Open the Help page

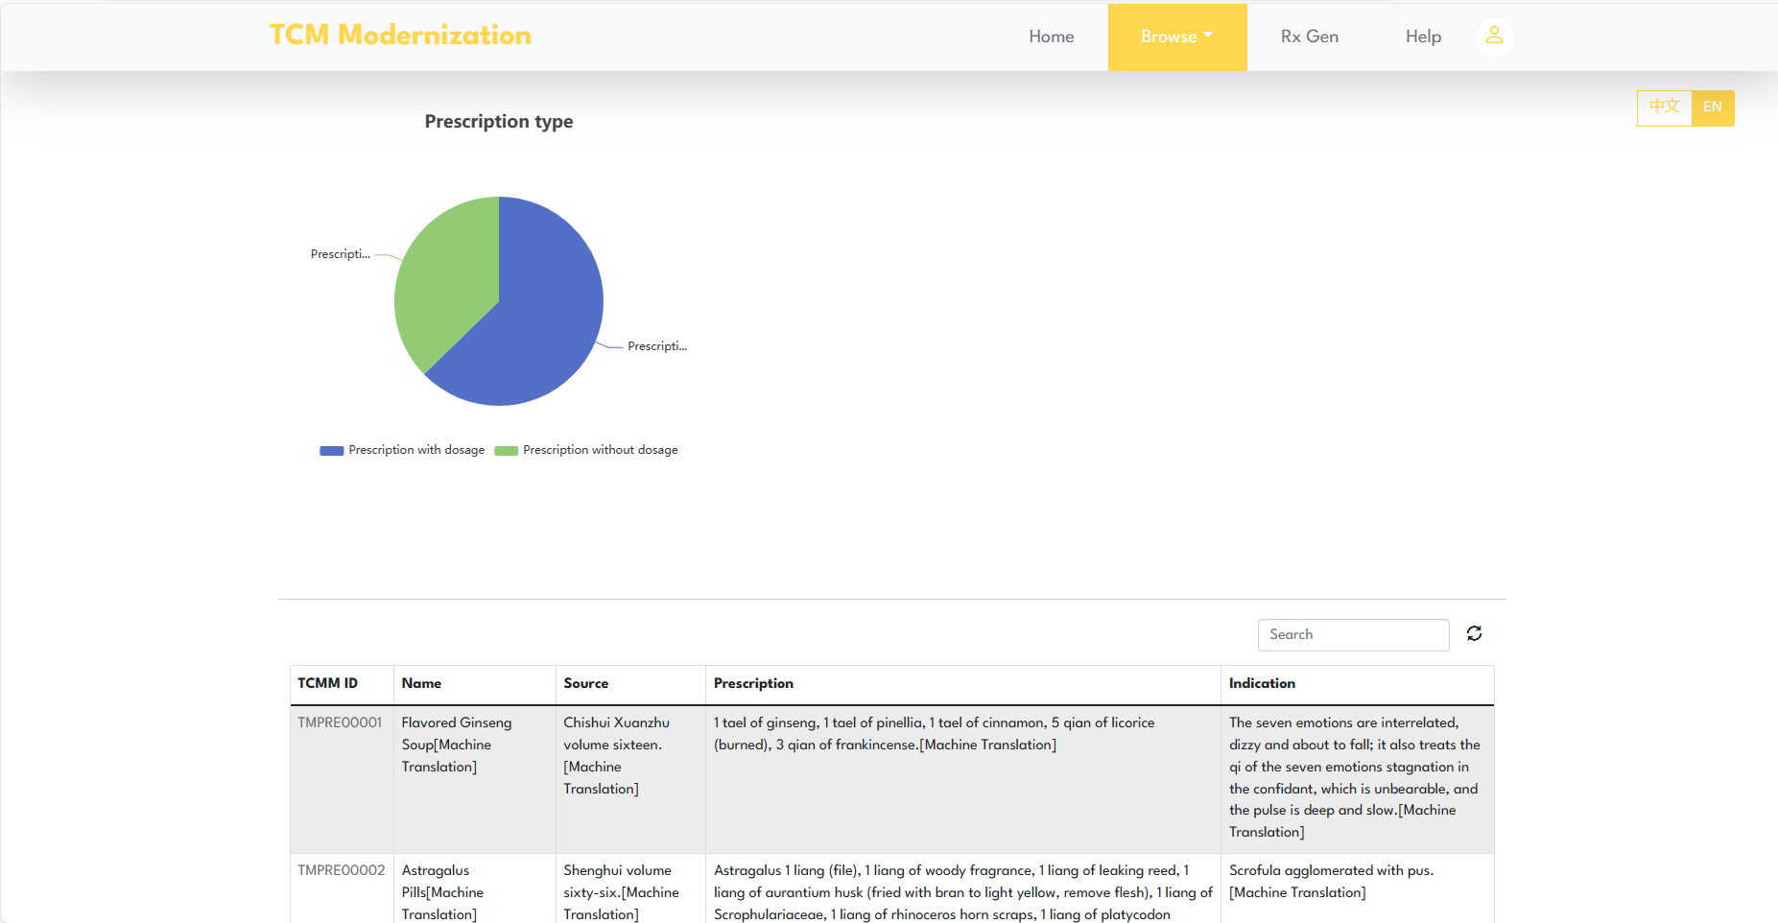pos(1423,36)
